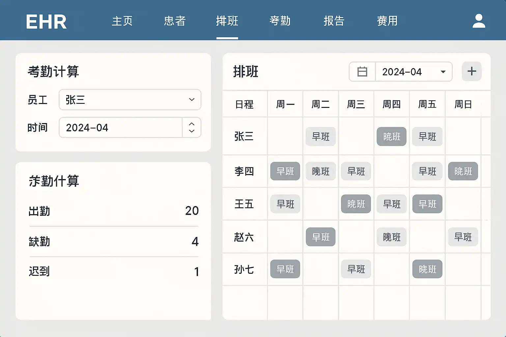The image size is (506, 337).
Task: Switch to the 患者 tab
Action: [x=175, y=21]
